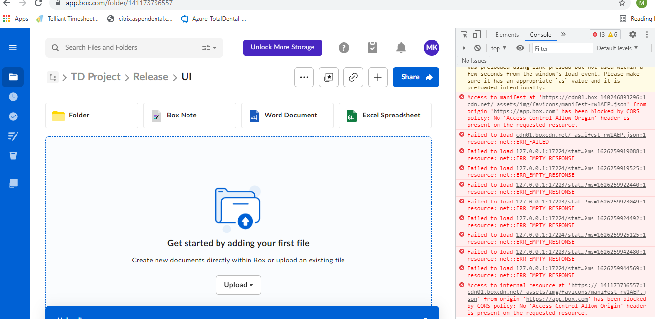Open Tasks checkmark icon in sidebar
Image resolution: width=655 pixels, height=319 pixels.
[13, 116]
